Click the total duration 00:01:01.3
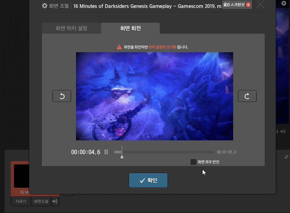290x213 pixels. click(227, 152)
